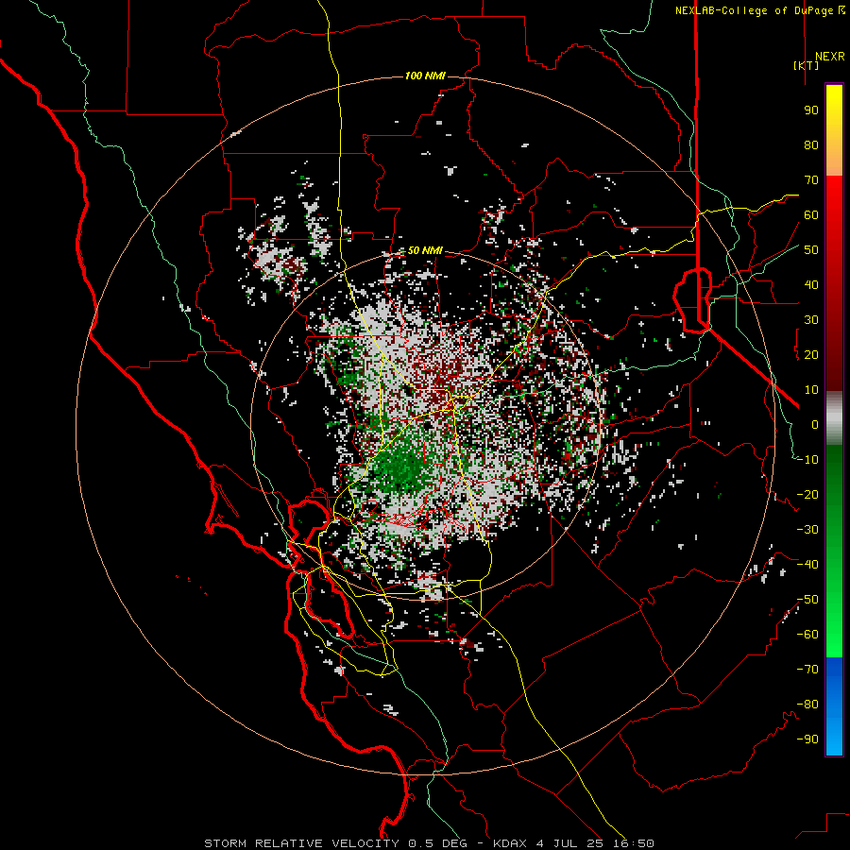Click the -50 value on the velocity scale

click(807, 600)
